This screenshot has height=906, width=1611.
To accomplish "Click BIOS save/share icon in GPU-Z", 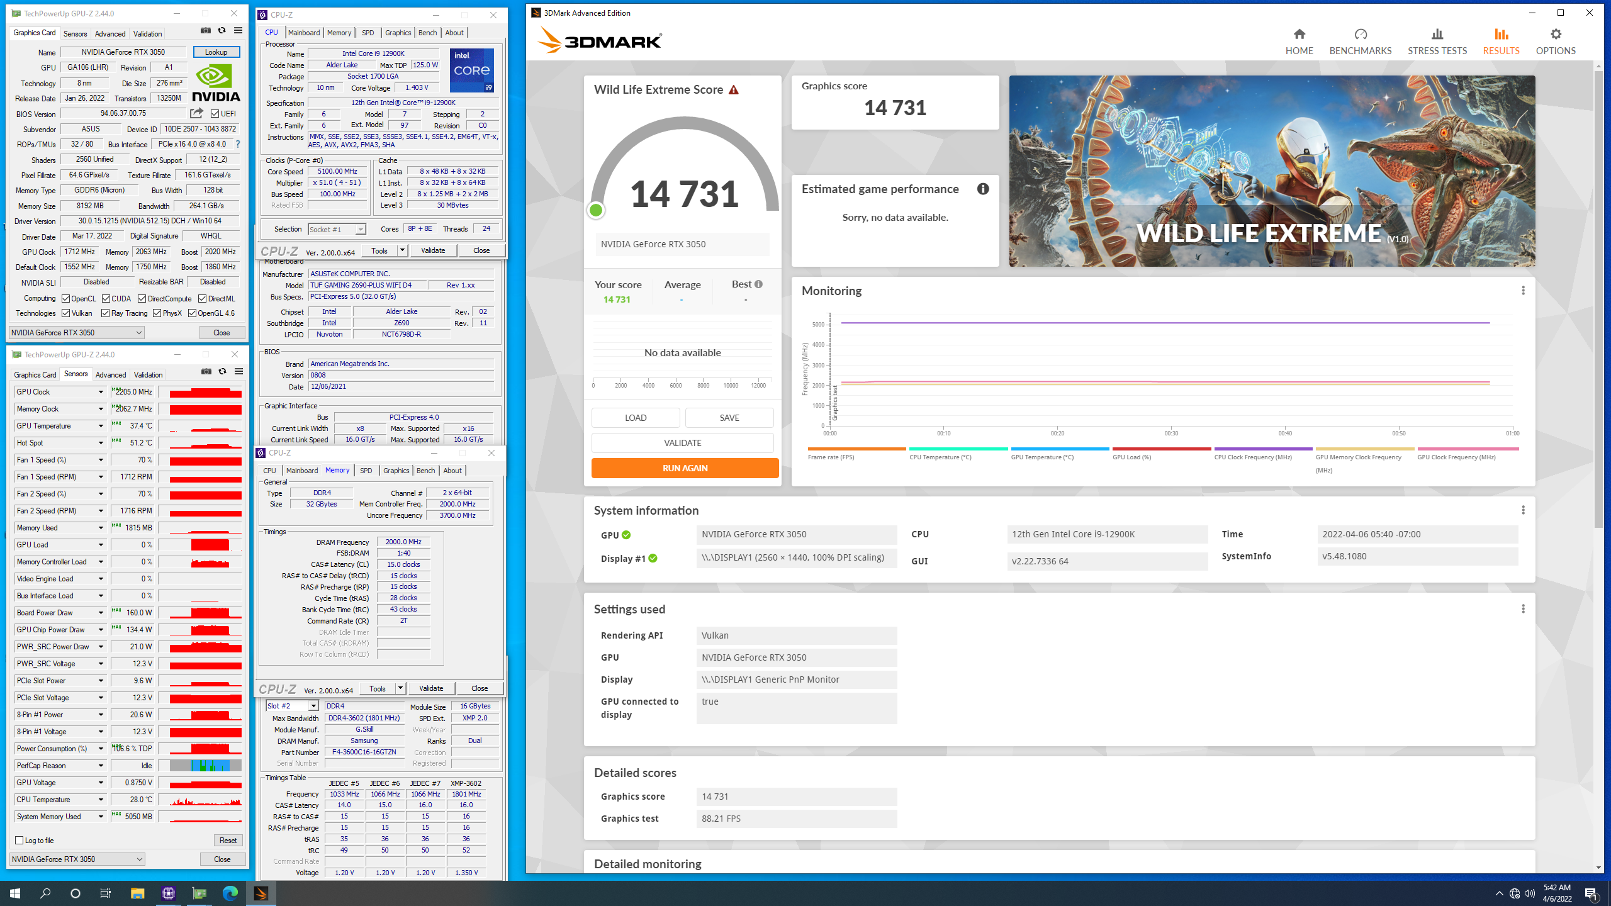I will [x=197, y=113].
